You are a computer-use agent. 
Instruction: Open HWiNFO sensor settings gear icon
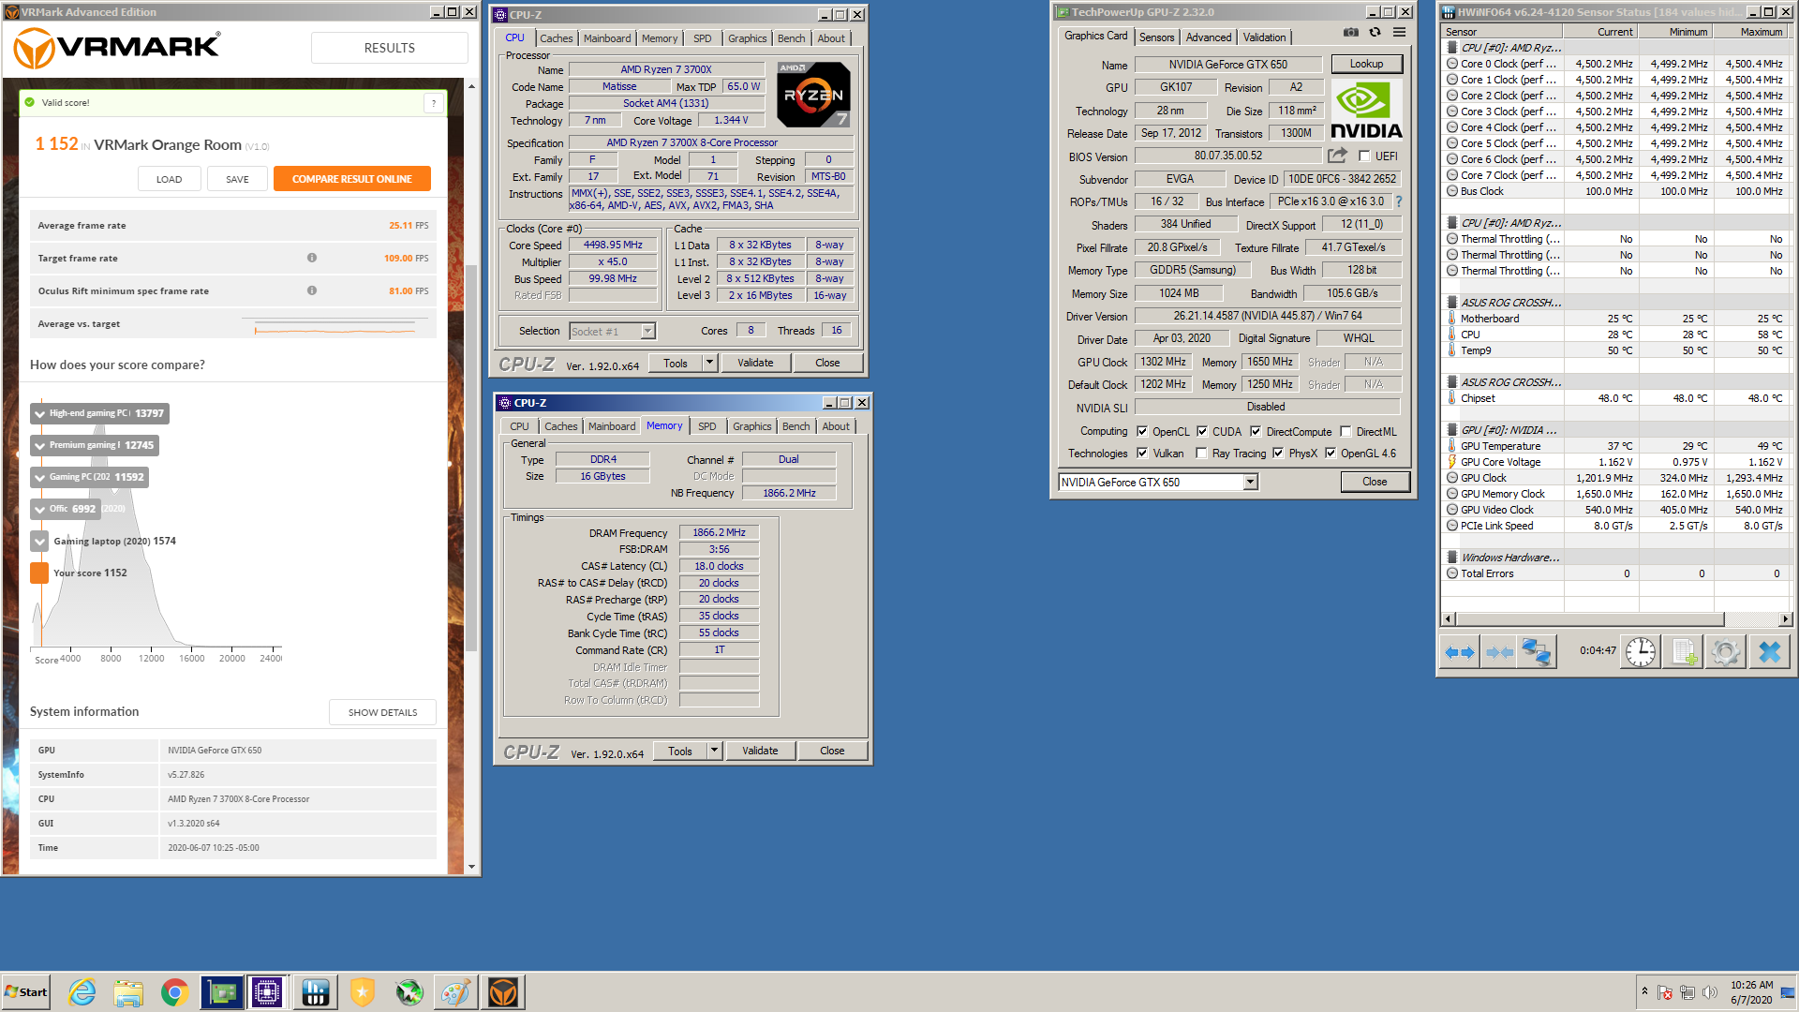tap(1725, 652)
